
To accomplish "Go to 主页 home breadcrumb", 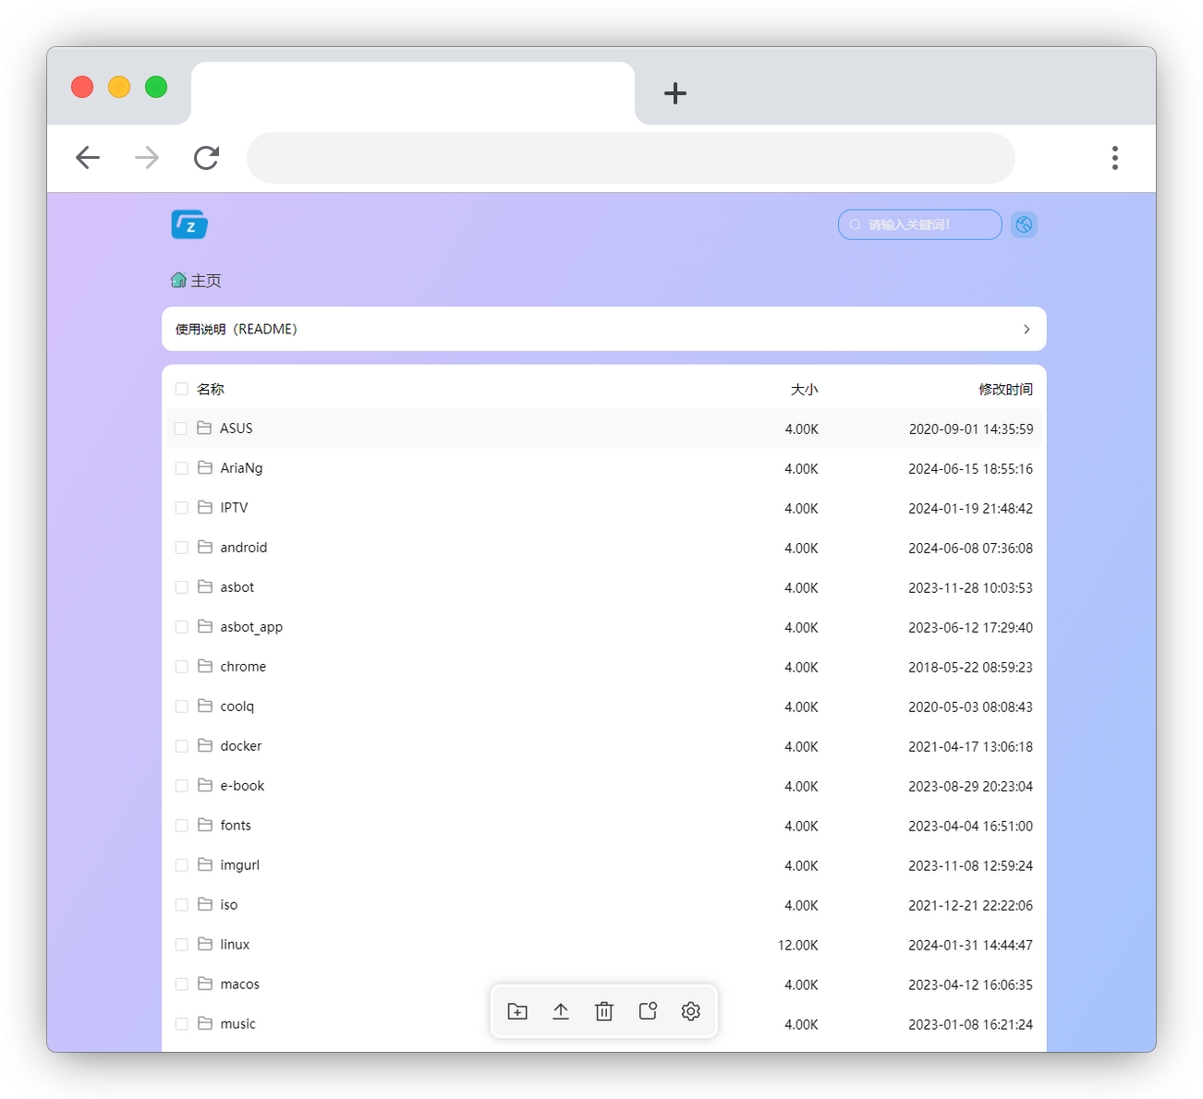I will pyautogui.click(x=205, y=281).
